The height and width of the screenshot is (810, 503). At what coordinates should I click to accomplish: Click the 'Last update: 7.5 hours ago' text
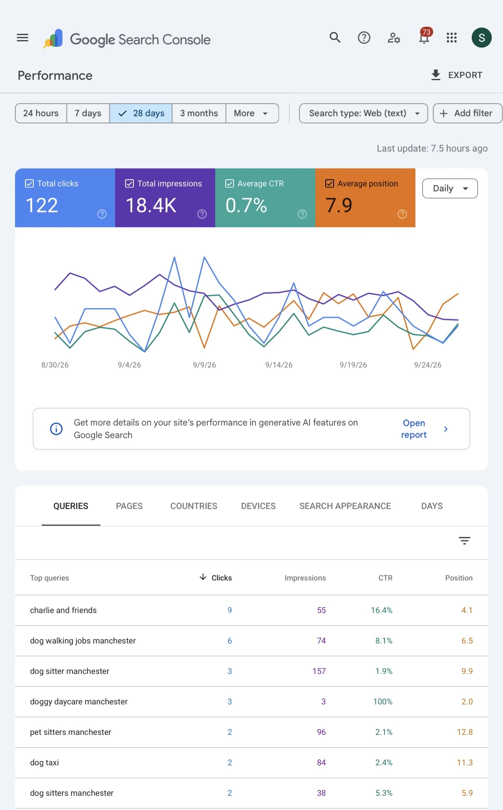[x=432, y=149]
